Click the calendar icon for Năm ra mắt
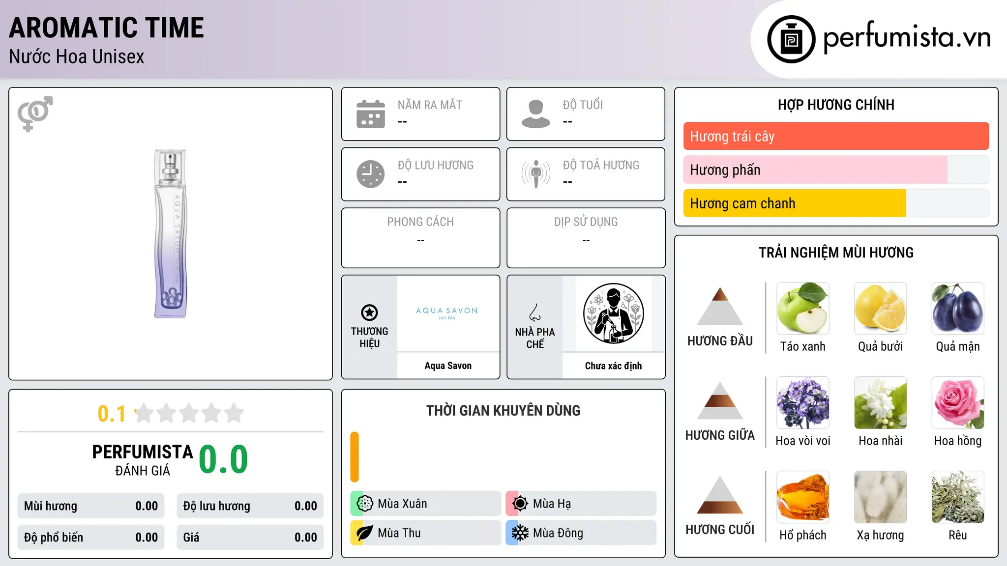 [x=371, y=114]
